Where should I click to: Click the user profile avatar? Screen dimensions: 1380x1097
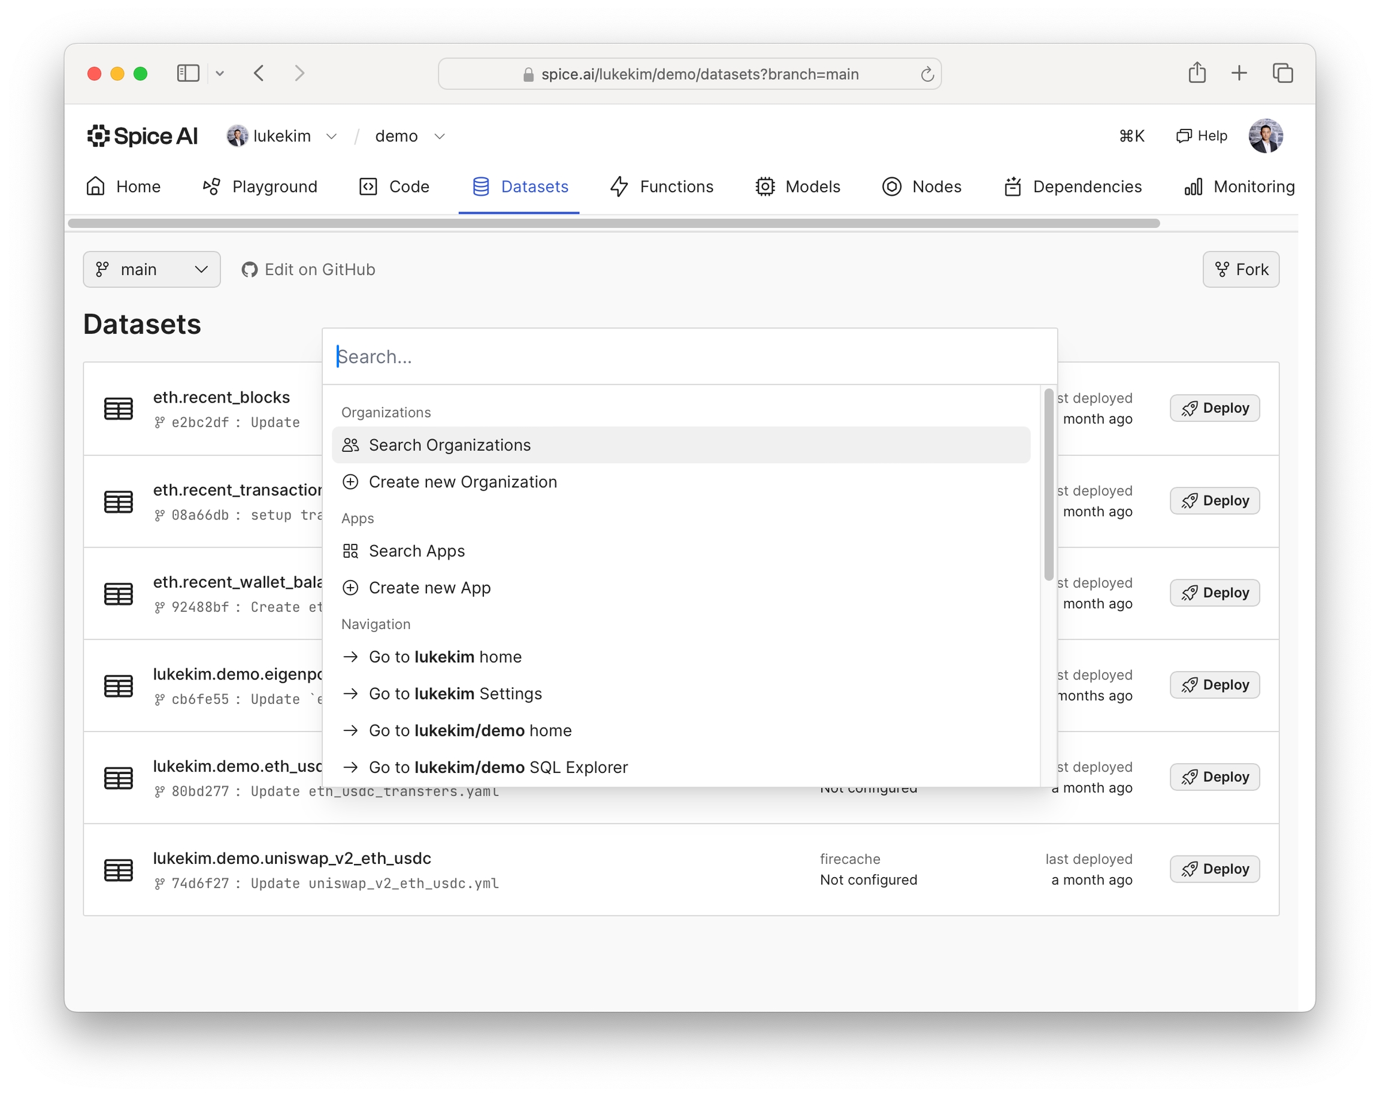click(1265, 136)
